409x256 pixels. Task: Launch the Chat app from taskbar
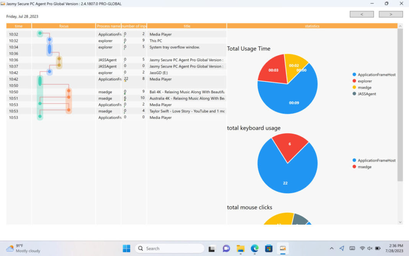click(x=226, y=249)
